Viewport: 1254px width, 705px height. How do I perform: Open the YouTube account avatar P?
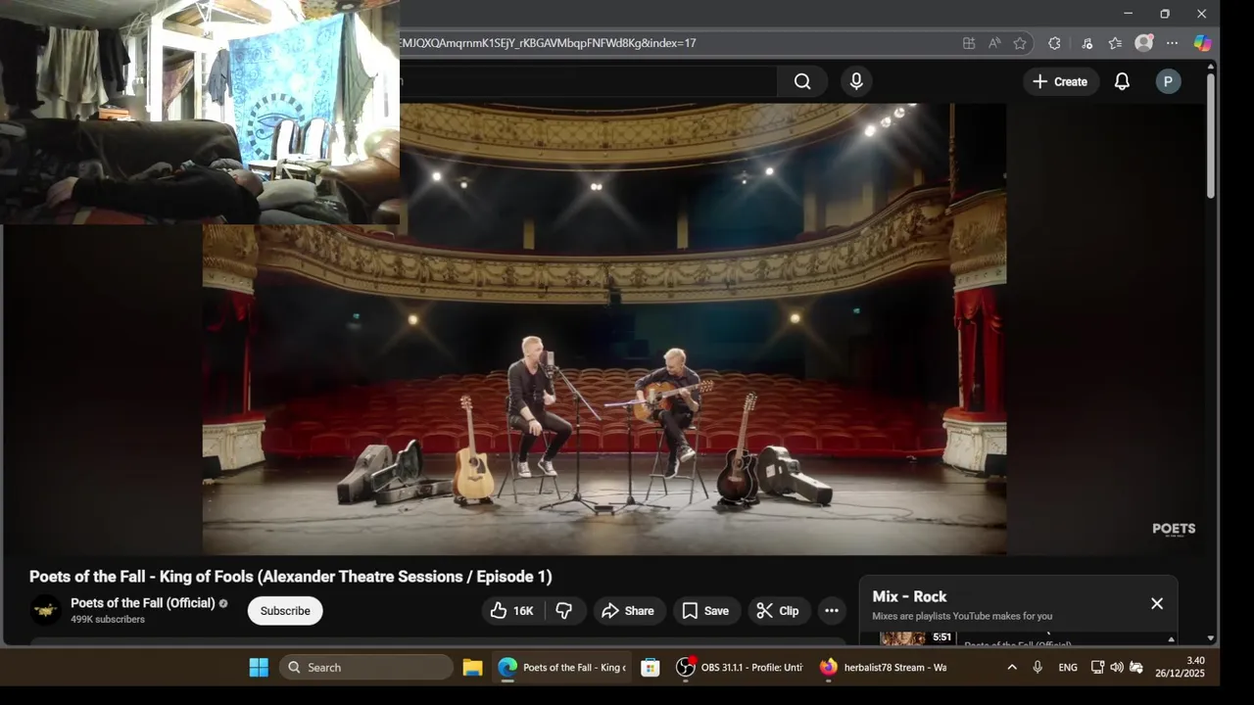(x=1168, y=82)
